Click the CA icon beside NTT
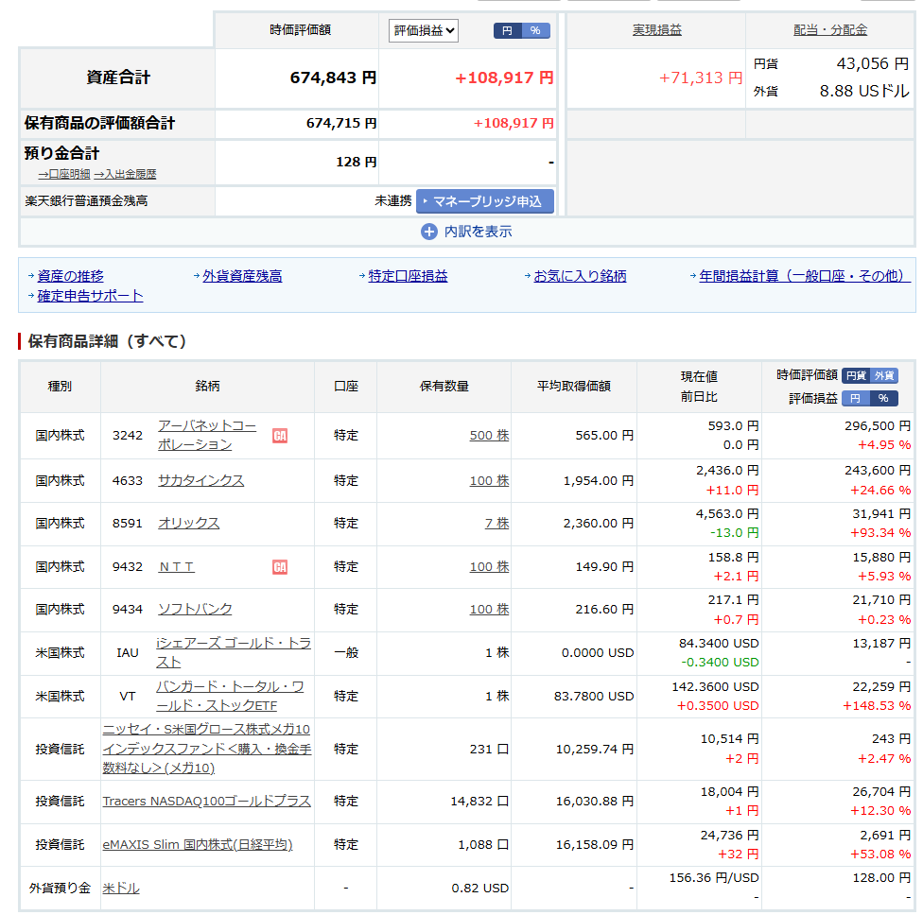The height and width of the screenshot is (915, 923). (280, 567)
